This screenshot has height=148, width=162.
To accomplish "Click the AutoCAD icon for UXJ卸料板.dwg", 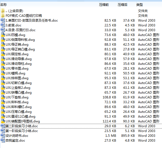I will tap(3, 102).
